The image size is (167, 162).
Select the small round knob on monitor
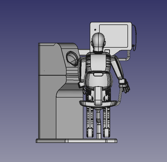click(x=95, y=30)
